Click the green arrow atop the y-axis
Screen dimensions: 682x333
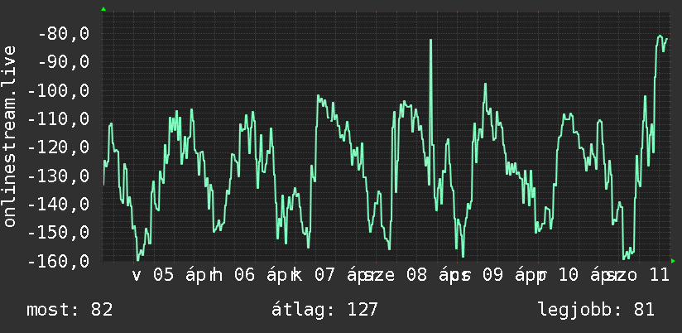[103, 9]
